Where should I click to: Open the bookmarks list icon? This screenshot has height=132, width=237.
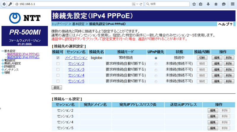coord(201,4)
